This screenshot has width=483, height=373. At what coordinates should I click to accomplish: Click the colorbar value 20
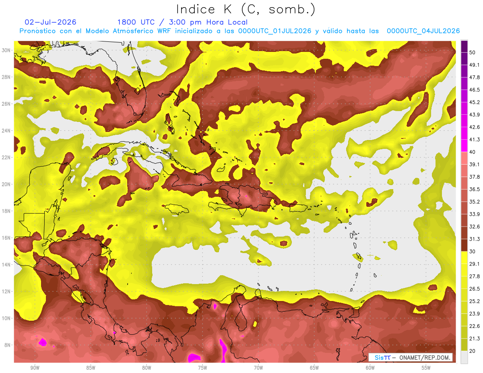click(x=473, y=351)
